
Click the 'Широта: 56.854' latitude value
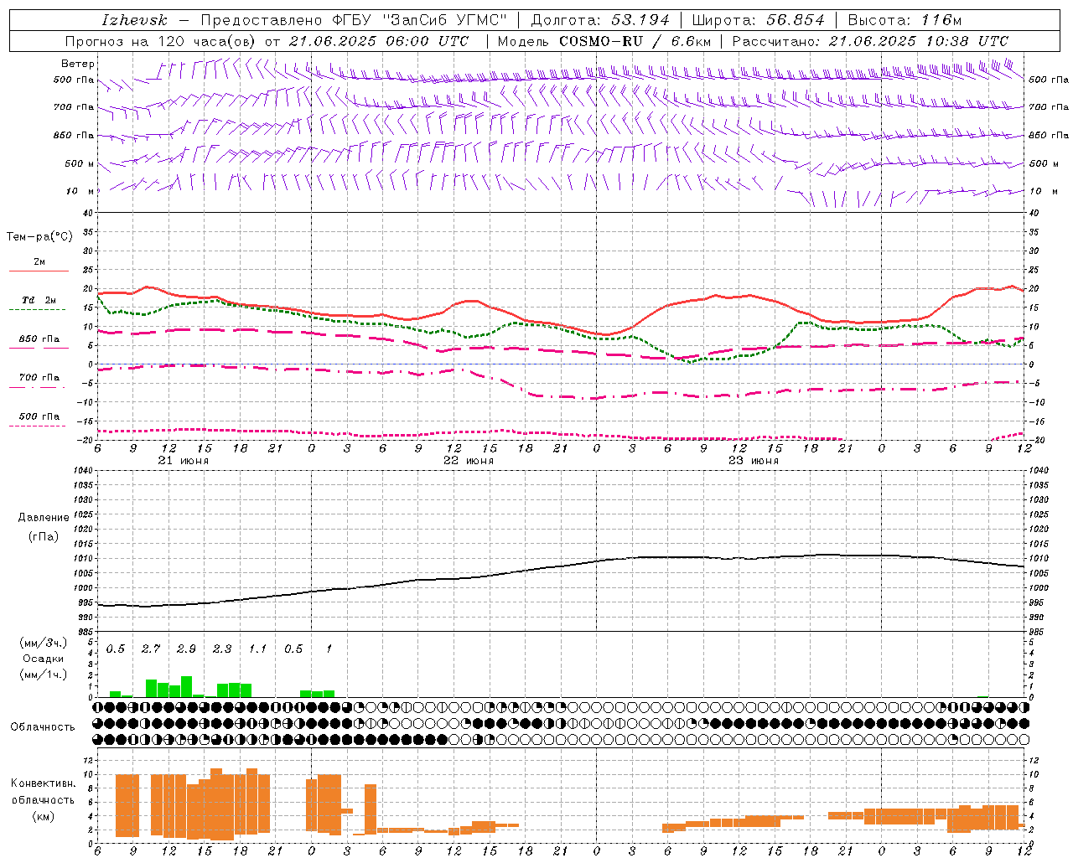pos(758,20)
